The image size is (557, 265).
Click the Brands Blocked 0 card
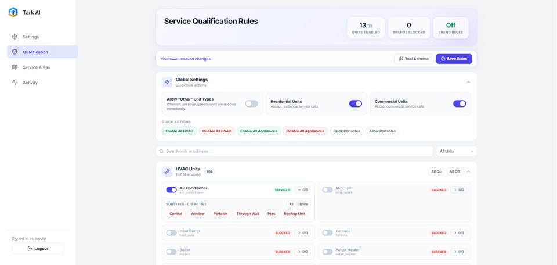(409, 28)
